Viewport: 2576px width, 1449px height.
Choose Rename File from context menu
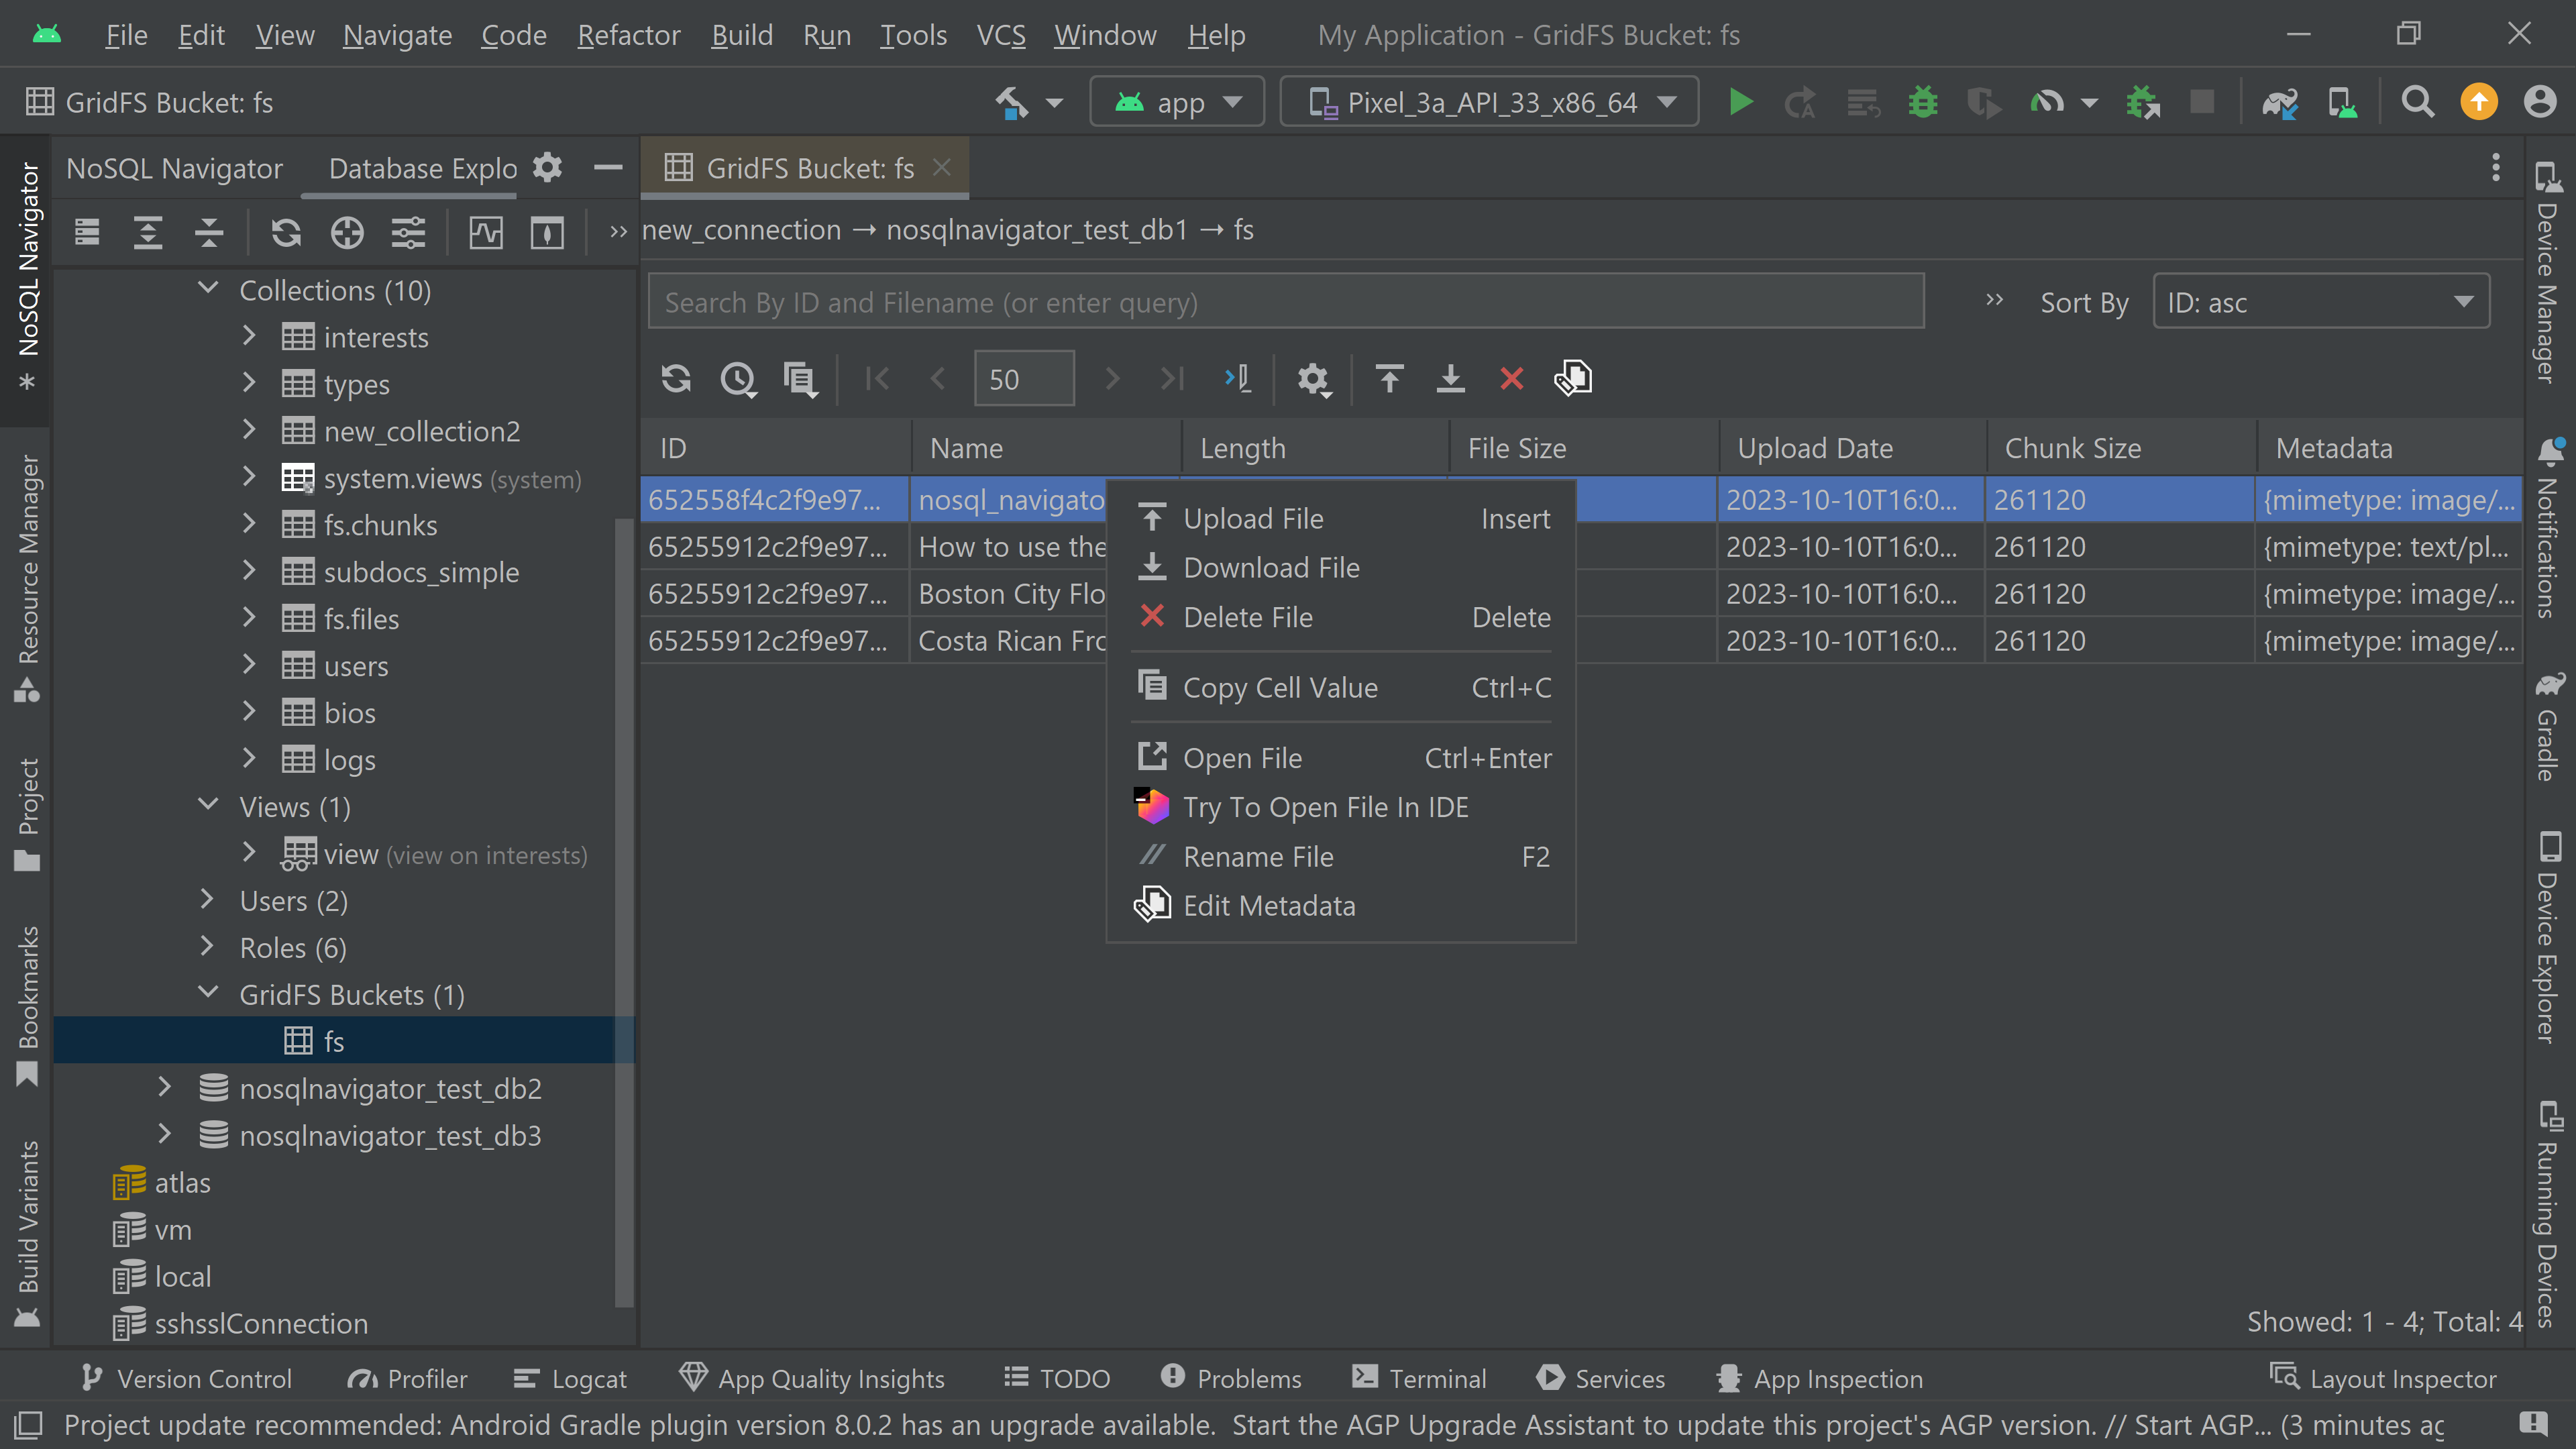(1257, 857)
